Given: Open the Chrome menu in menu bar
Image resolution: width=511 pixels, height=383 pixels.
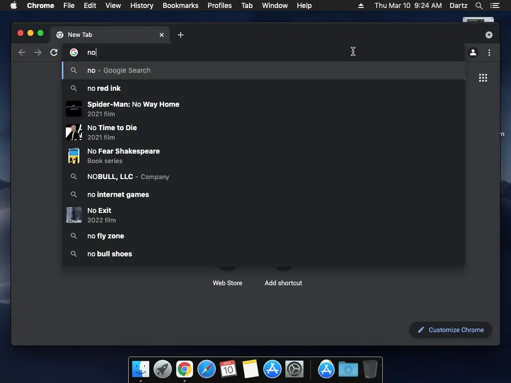Looking at the screenshot, I should [40, 5].
